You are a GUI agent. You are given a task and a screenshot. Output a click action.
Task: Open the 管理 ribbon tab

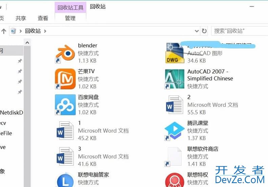(70, 18)
